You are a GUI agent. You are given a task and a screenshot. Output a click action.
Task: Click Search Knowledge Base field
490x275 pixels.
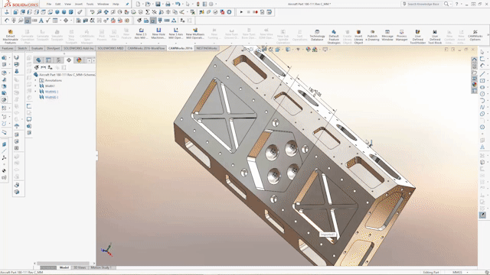tap(423, 4)
